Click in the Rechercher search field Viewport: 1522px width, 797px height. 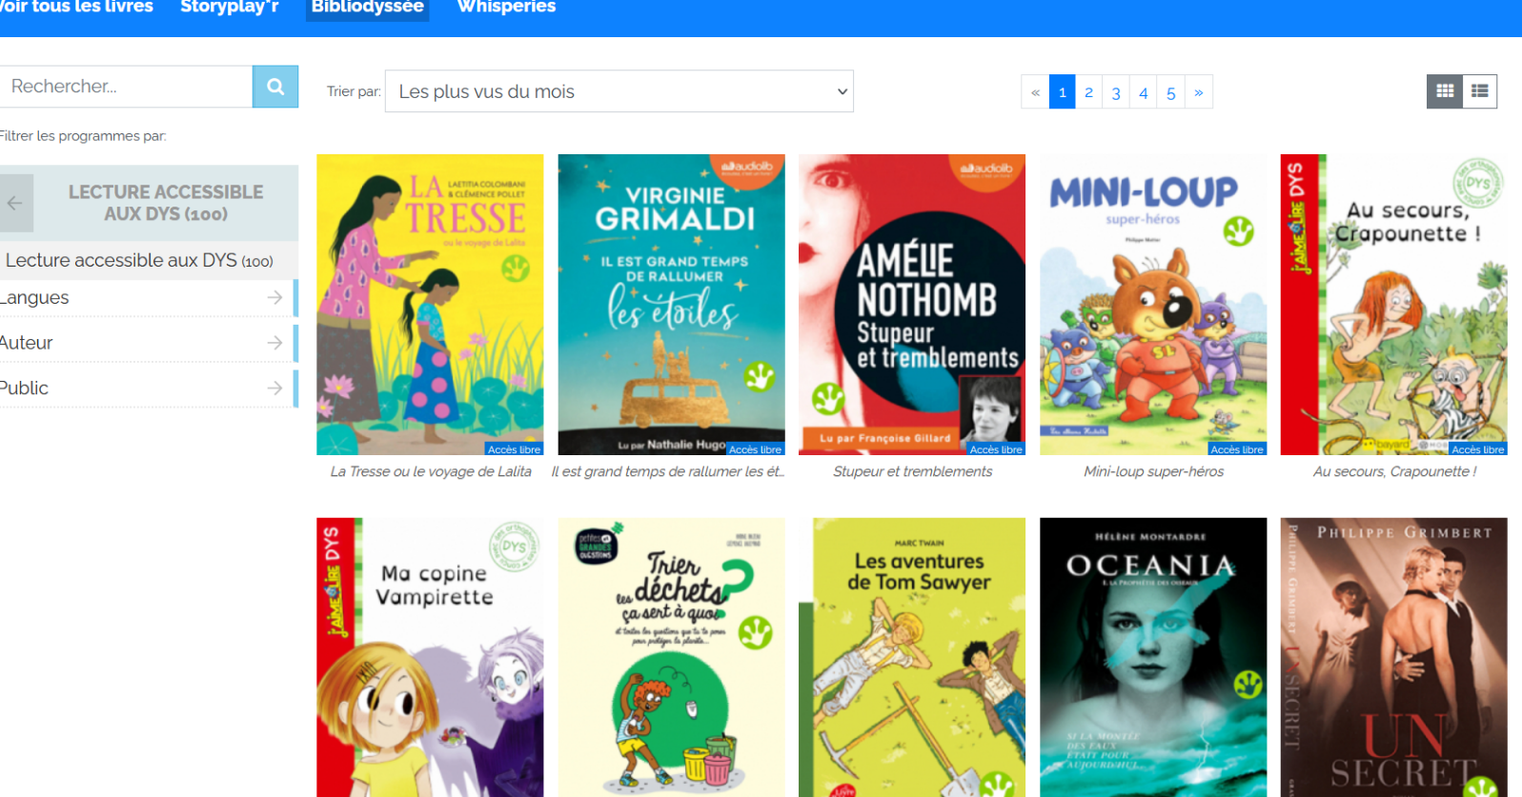tap(126, 87)
